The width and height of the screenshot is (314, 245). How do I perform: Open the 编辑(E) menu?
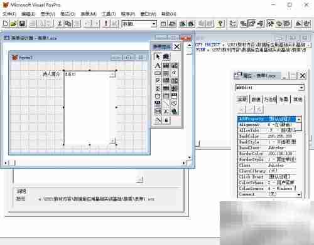tap(28, 14)
